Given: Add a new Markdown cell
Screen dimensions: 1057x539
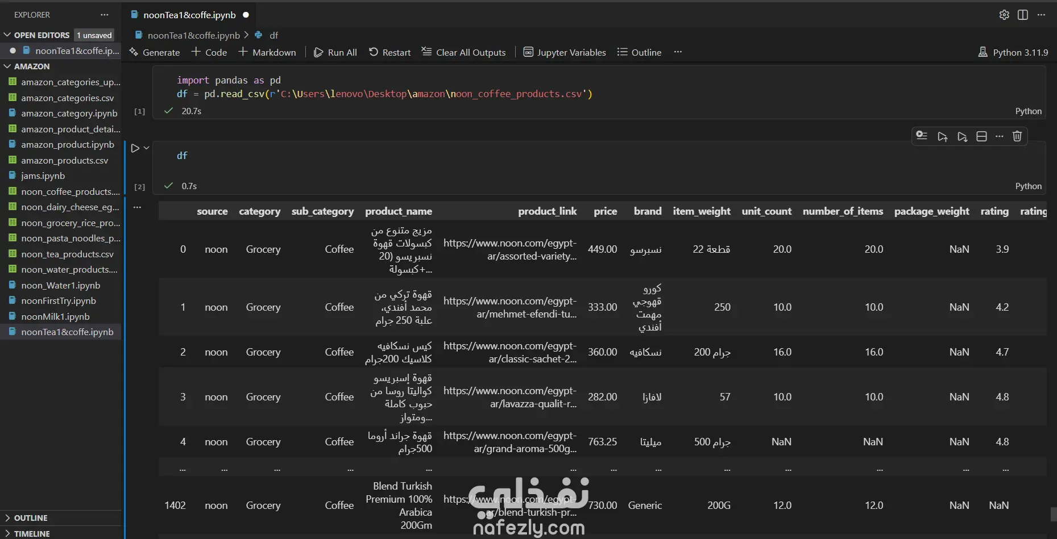Looking at the screenshot, I should coord(267,52).
